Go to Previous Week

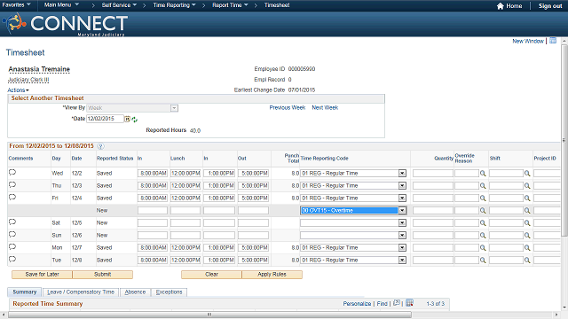tap(288, 108)
